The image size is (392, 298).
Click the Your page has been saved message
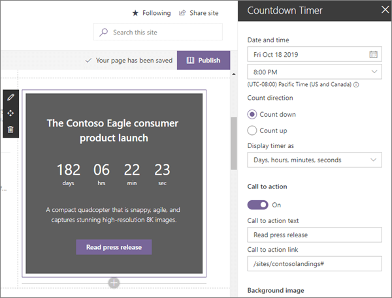(134, 61)
